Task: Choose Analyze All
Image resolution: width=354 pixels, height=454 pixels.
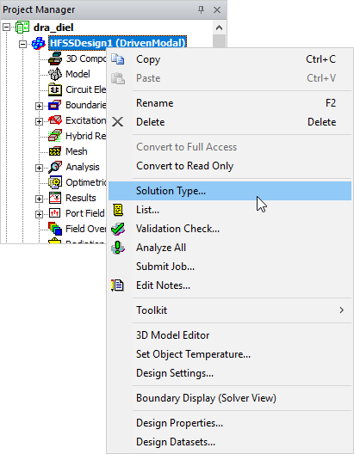Action: tap(230, 248)
